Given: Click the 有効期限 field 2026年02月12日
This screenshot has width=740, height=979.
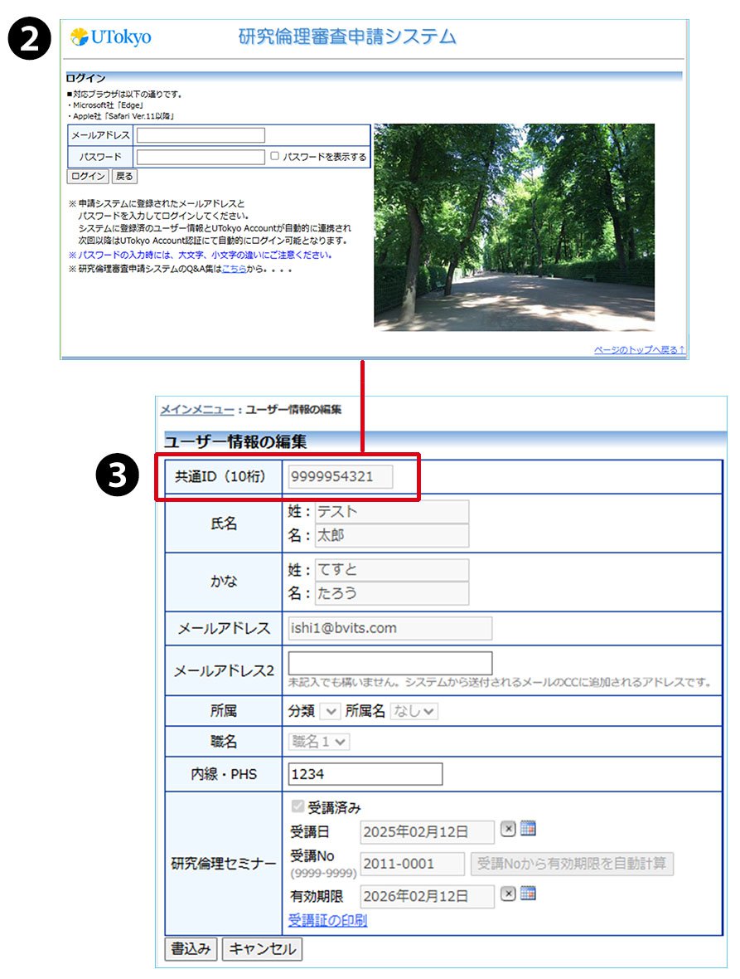Looking at the screenshot, I should pos(427,897).
